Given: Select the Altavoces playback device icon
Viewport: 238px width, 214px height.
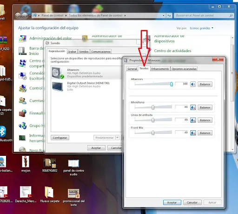Looking at the screenshot, I should pos(58,73).
